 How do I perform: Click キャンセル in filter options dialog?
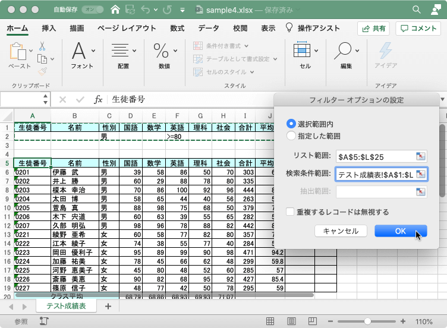(x=341, y=231)
